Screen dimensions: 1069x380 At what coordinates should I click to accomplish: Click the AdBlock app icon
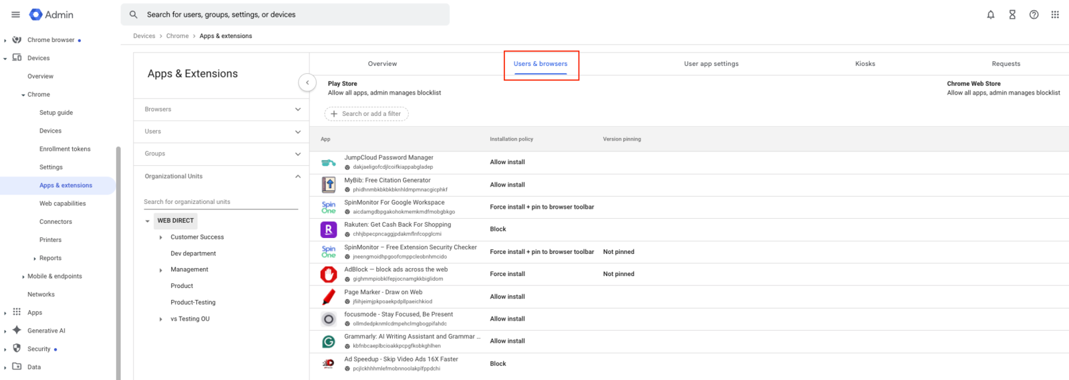pos(329,274)
